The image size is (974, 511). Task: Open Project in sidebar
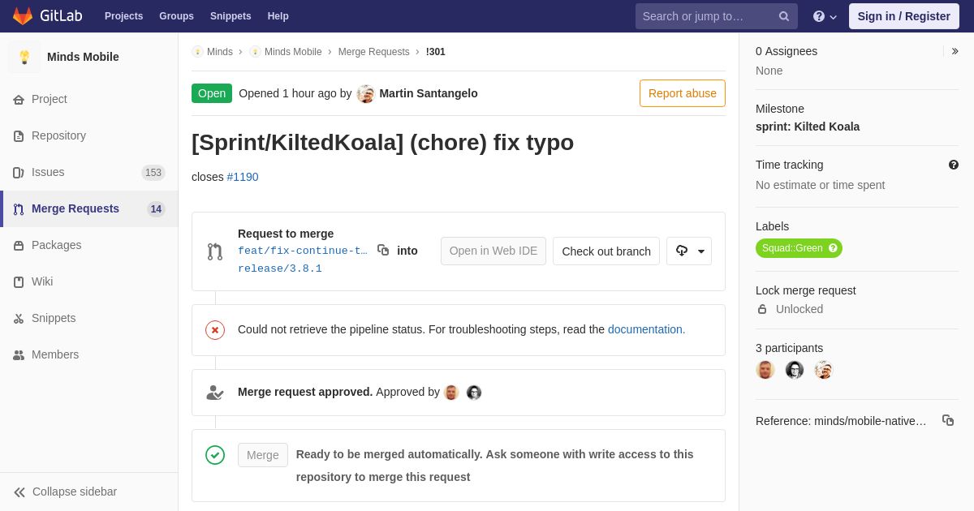point(89,99)
